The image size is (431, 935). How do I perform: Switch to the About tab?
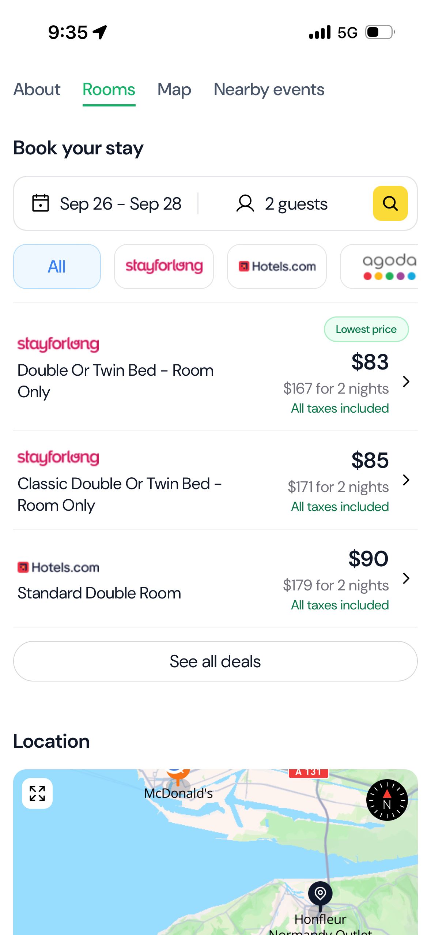(37, 90)
